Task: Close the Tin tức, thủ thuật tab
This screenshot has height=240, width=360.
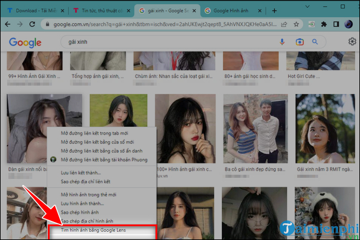Action: click(129, 11)
